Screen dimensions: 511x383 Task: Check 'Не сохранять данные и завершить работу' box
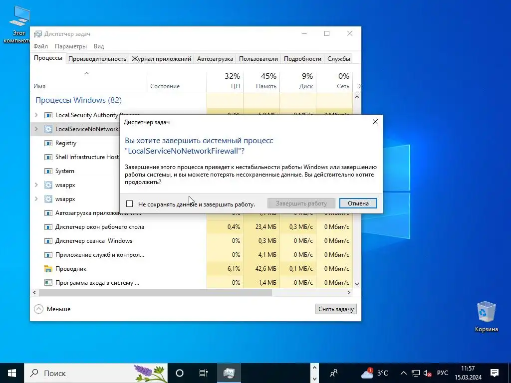tap(129, 204)
